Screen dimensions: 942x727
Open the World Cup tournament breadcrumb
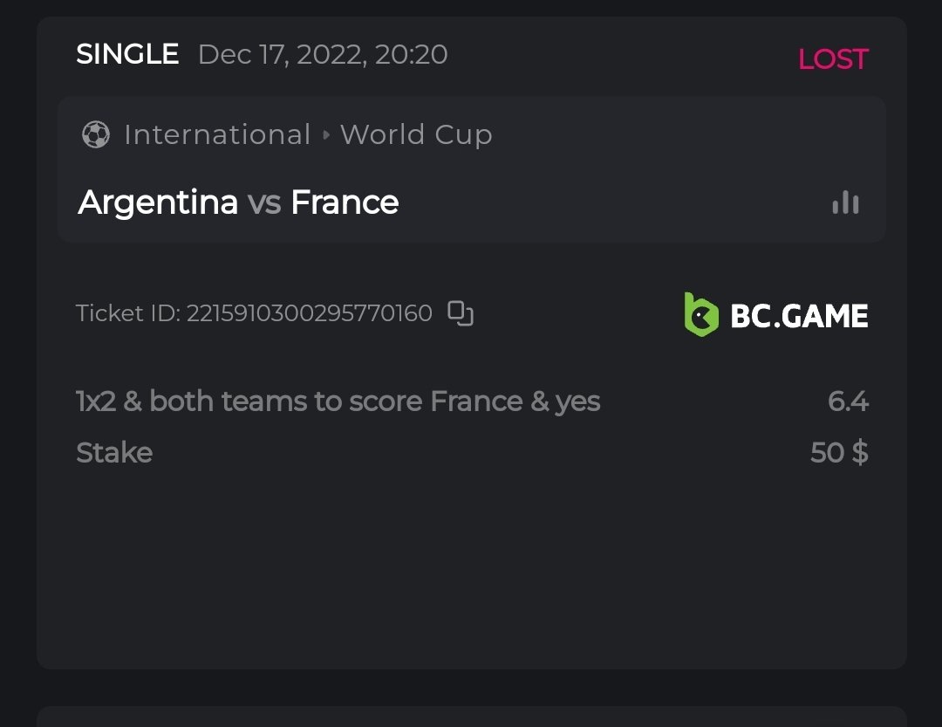point(416,134)
